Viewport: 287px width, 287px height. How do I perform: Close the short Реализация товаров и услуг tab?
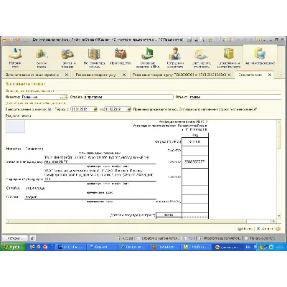(x=124, y=75)
